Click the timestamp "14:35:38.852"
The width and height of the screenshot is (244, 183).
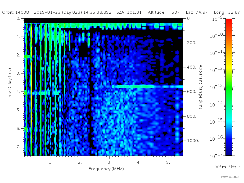[97, 12]
